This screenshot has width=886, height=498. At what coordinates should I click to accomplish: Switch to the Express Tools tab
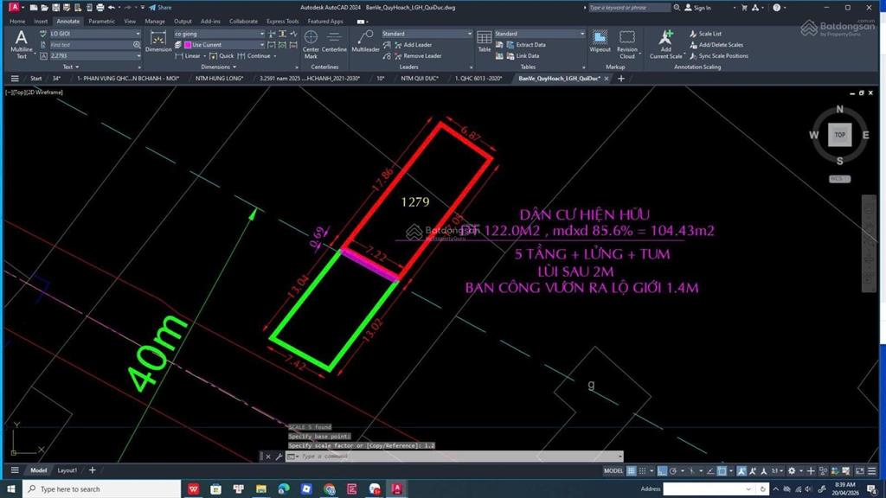click(x=283, y=21)
